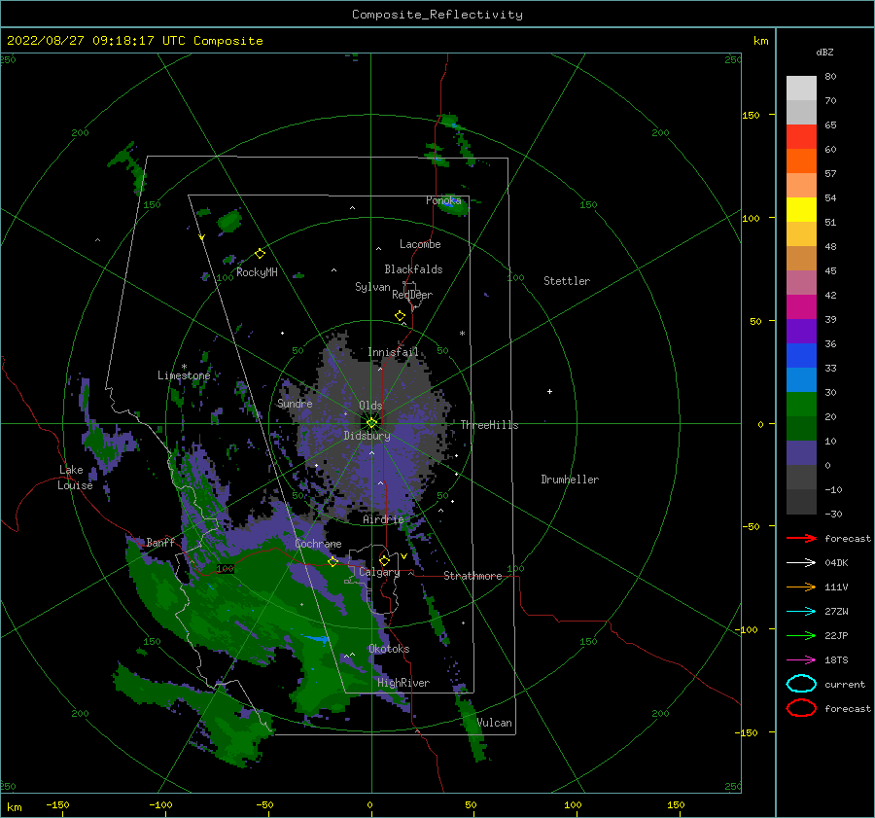Viewport: 875px width, 818px height.
Task: Click the Sylvan label
Action: (x=372, y=287)
